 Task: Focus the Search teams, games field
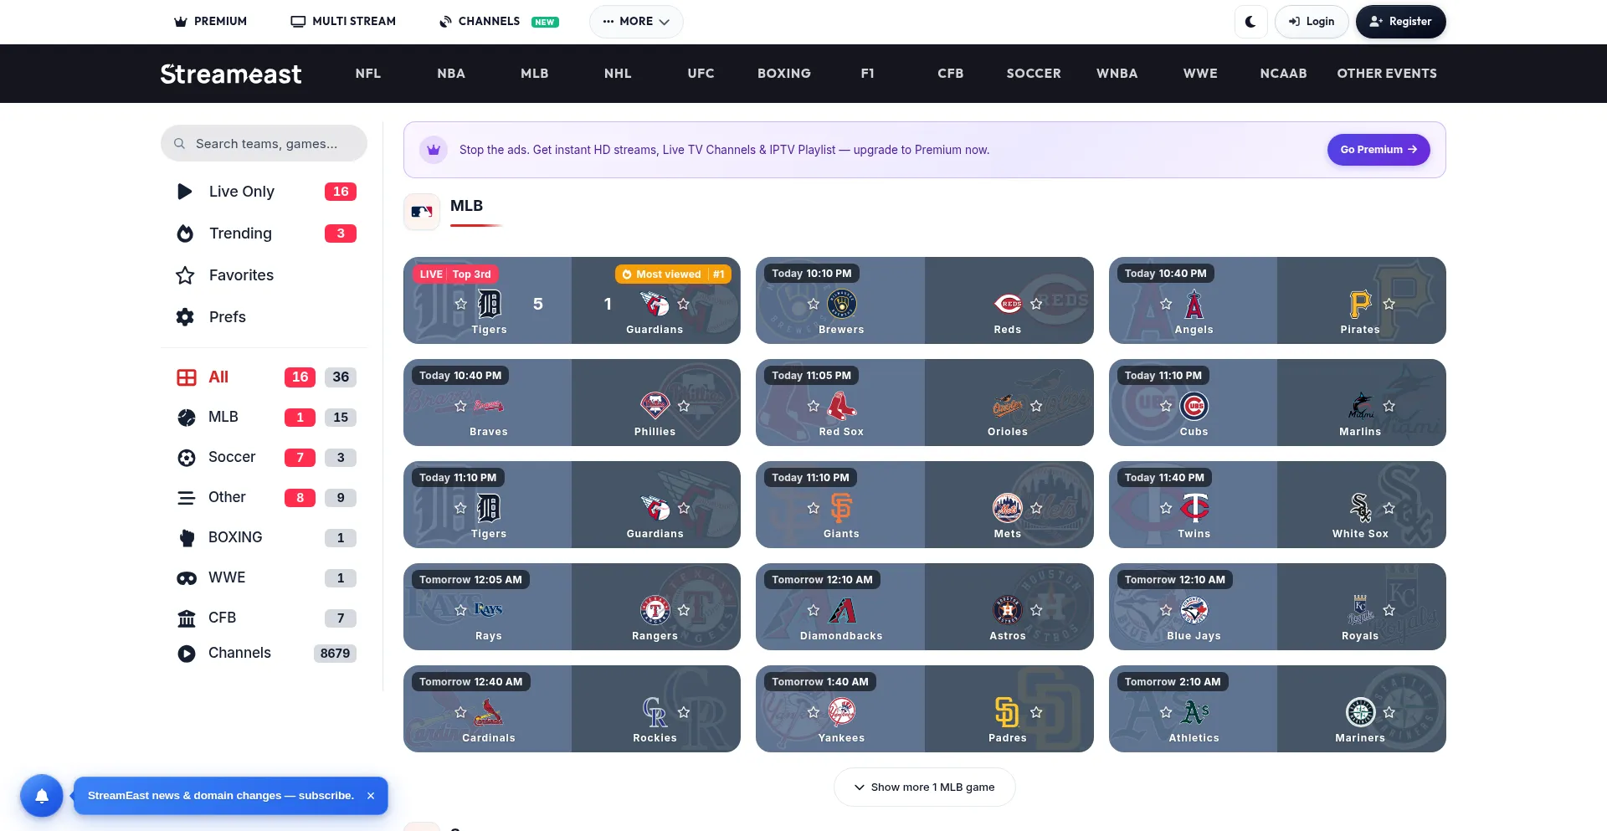[264, 144]
